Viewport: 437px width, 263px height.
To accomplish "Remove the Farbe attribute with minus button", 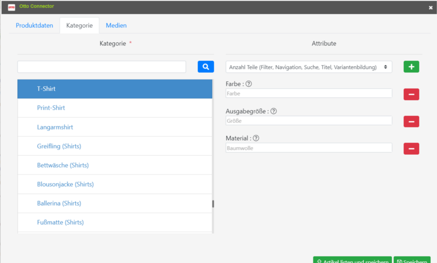I will pos(411,94).
